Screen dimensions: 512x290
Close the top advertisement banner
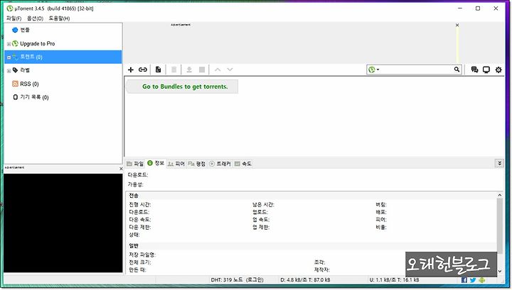pos(457,25)
